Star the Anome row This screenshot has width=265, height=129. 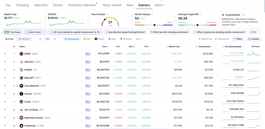pos(5,93)
